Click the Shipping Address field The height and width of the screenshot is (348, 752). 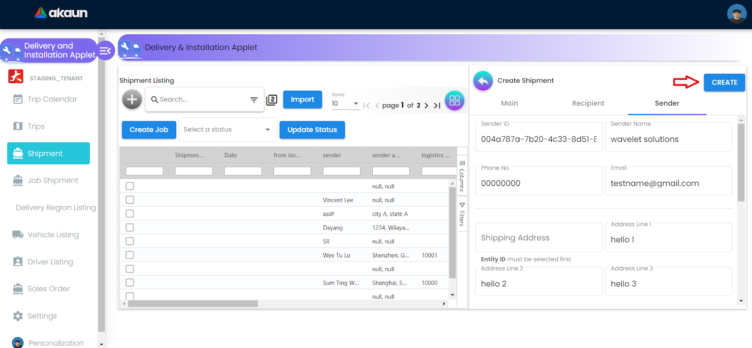point(539,238)
